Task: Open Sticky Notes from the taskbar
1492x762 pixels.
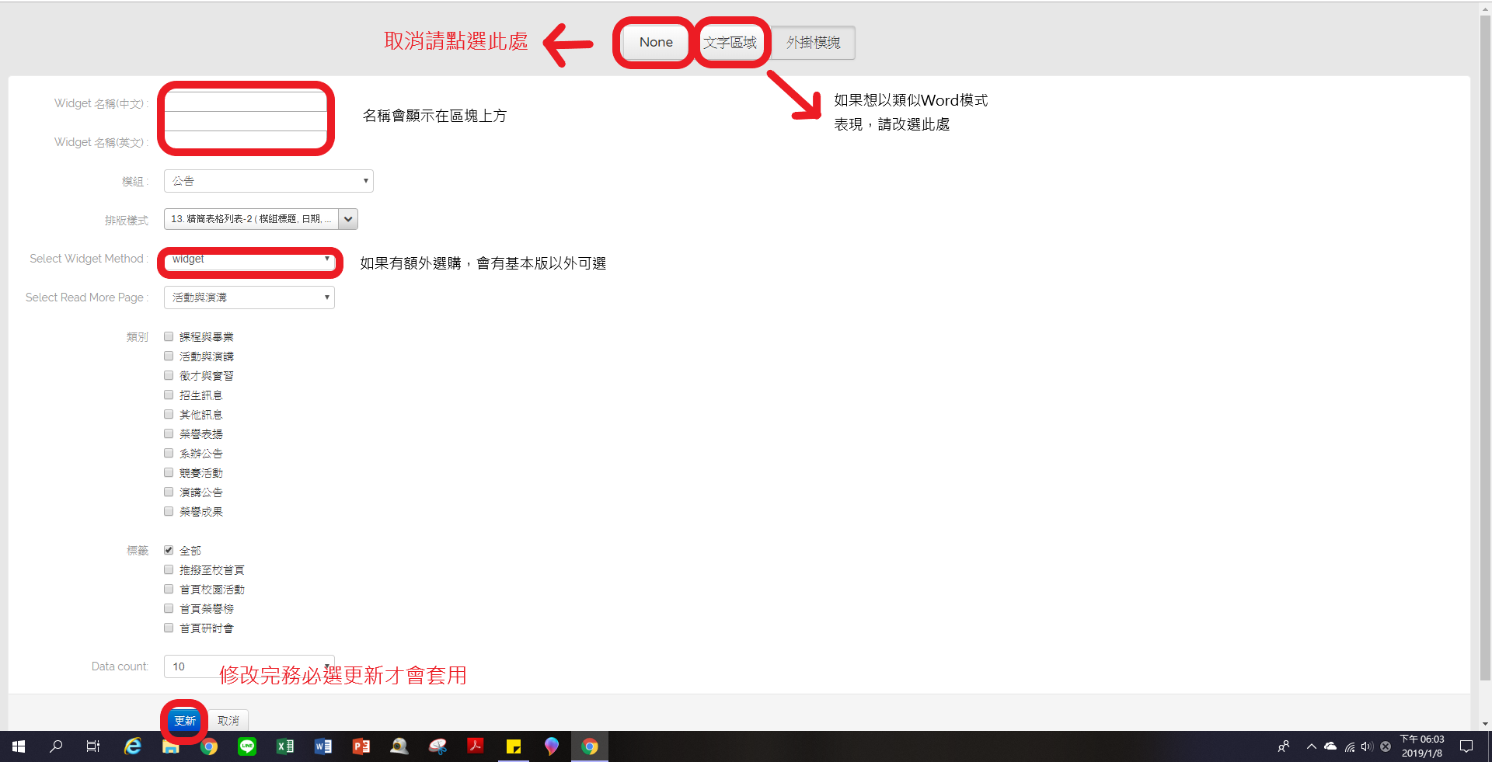Action: pos(514,746)
